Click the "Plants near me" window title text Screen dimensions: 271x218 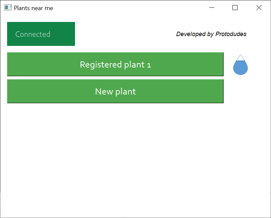[x=33, y=8]
